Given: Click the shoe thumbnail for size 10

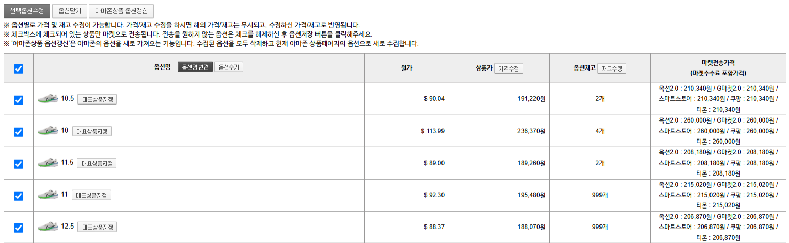Looking at the screenshot, I should pyautogui.click(x=48, y=131).
